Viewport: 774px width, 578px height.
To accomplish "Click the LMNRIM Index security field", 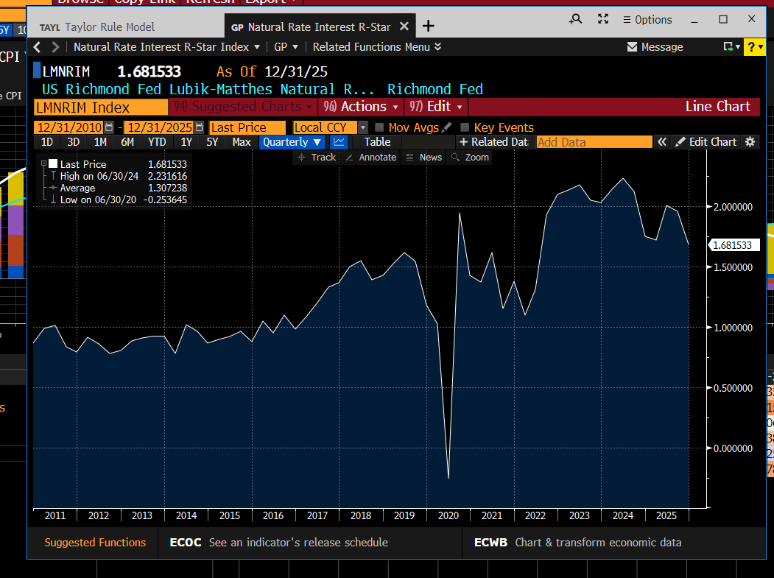I will pyautogui.click(x=101, y=107).
